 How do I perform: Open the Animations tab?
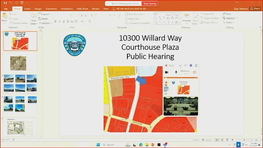point(67,9)
